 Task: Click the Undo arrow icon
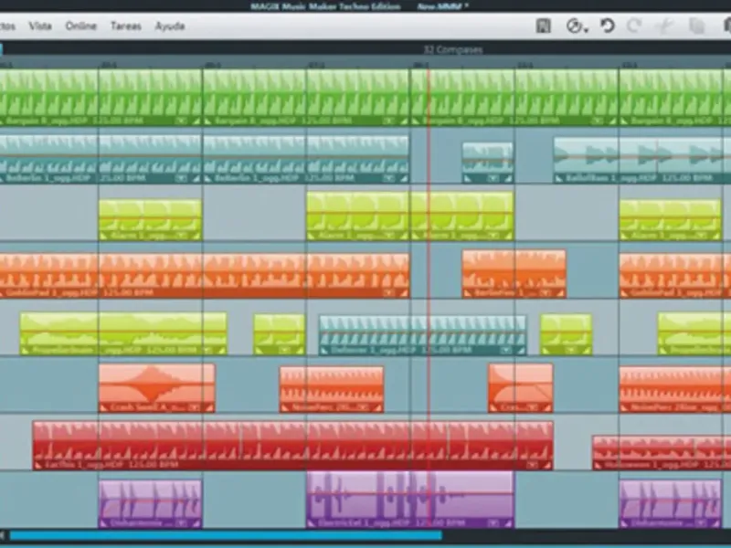pyautogui.click(x=608, y=26)
